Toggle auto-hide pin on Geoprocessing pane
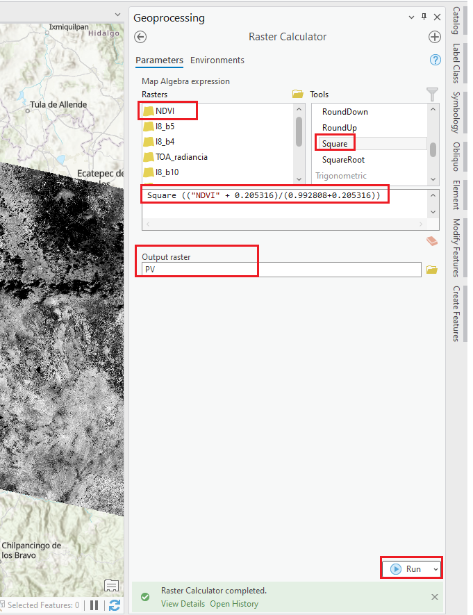 pyautogui.click(x=424, y=17)
